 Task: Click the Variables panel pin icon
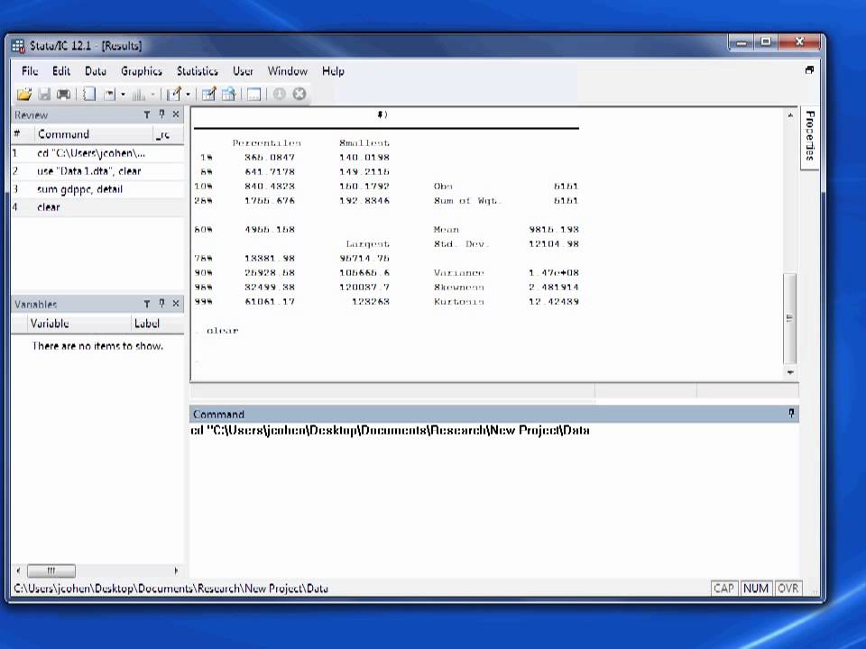[x=161, y=304]
